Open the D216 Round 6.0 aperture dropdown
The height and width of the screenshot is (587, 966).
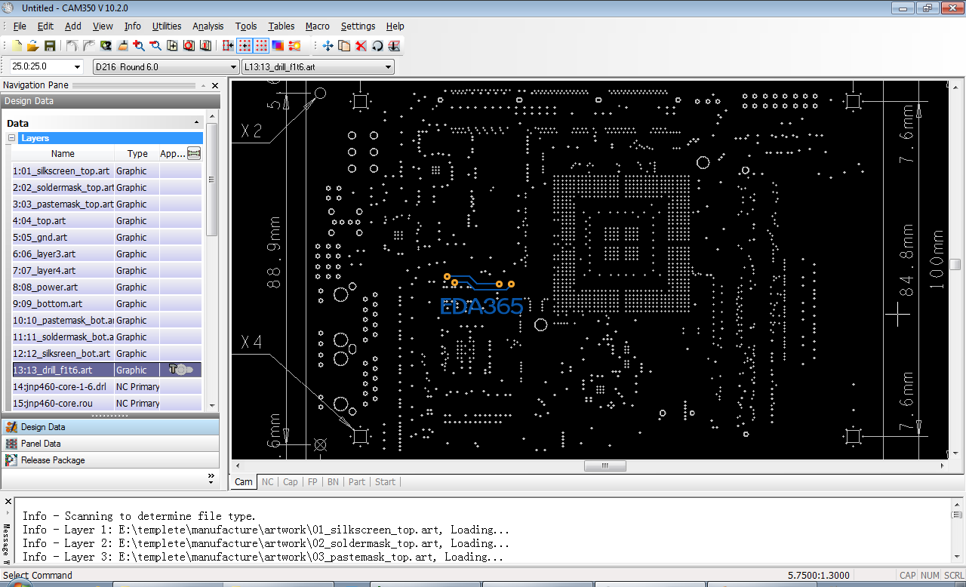pos(234,67)
